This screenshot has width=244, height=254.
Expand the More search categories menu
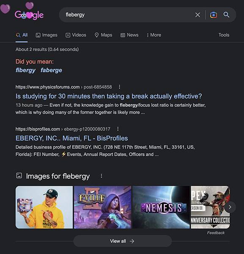(154, 35)
